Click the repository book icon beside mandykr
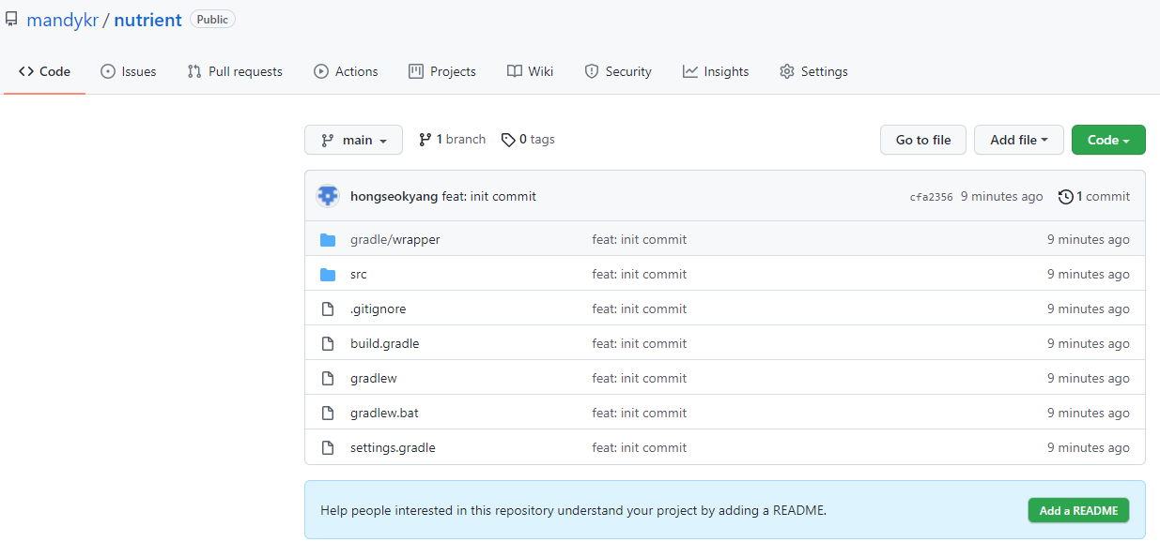Screen dimensions: 1160x557 [11, 19]
